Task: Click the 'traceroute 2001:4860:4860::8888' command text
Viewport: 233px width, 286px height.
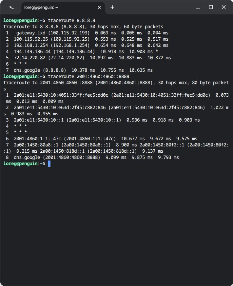Action: coord(86,76)
